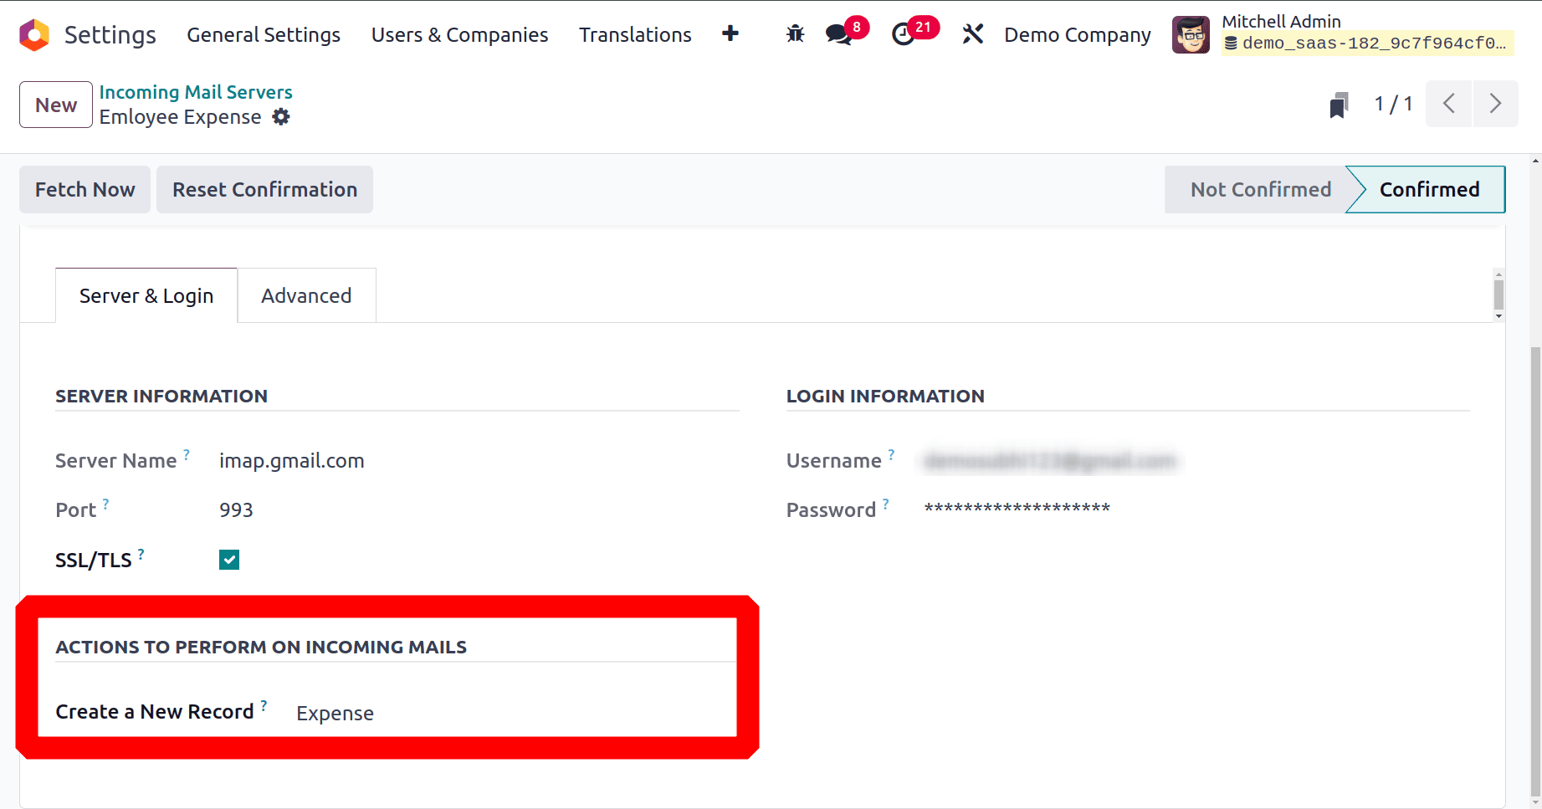Click the help mark next to Port
Image resolution: width=1542 pixels, height=809 pixels.
click(x=105, y=504)
